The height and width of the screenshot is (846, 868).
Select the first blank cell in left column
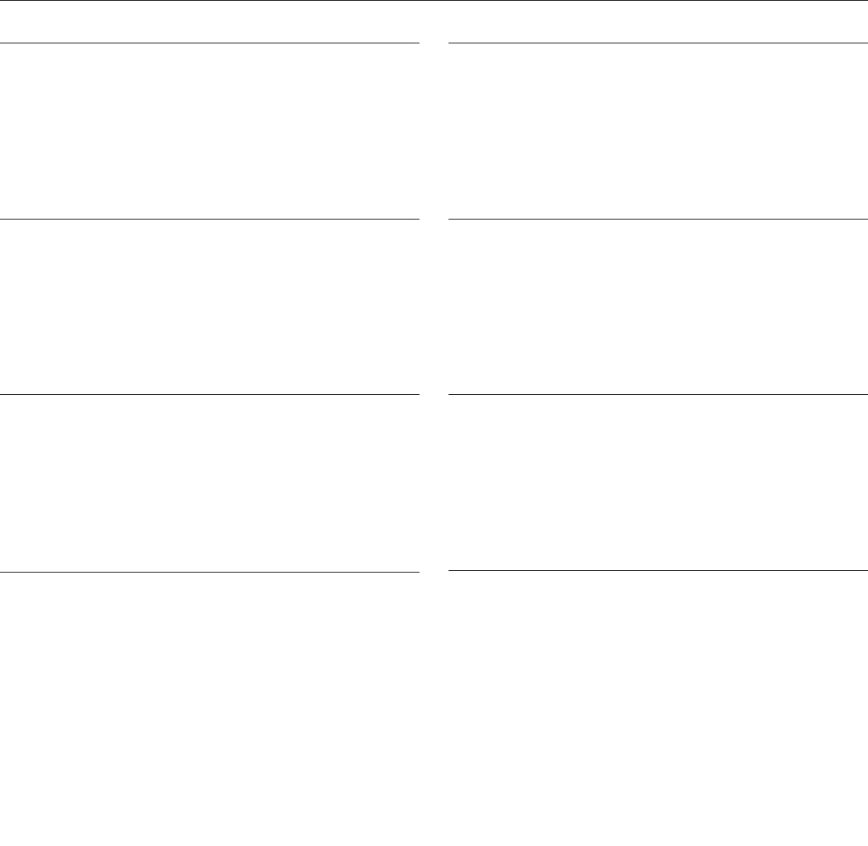(x=210, y=131)
